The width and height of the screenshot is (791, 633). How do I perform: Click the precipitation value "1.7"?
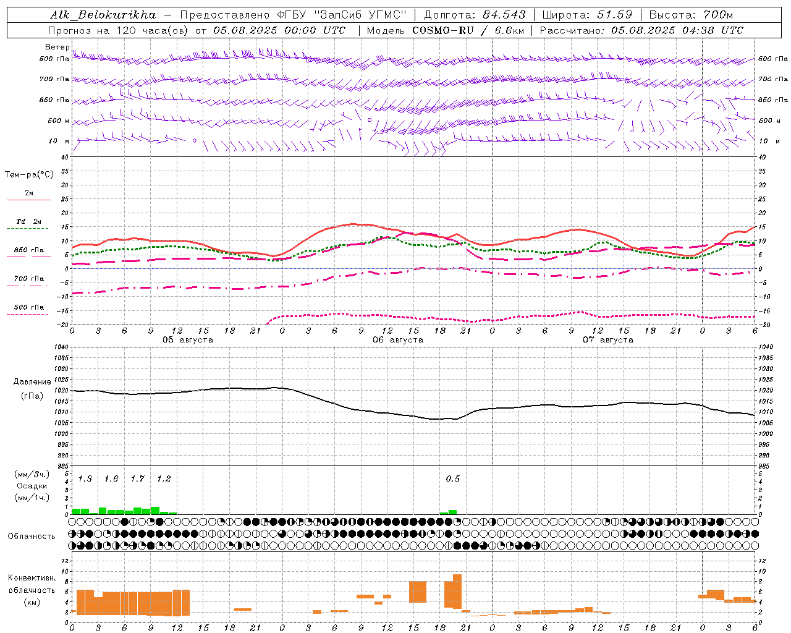137,478
